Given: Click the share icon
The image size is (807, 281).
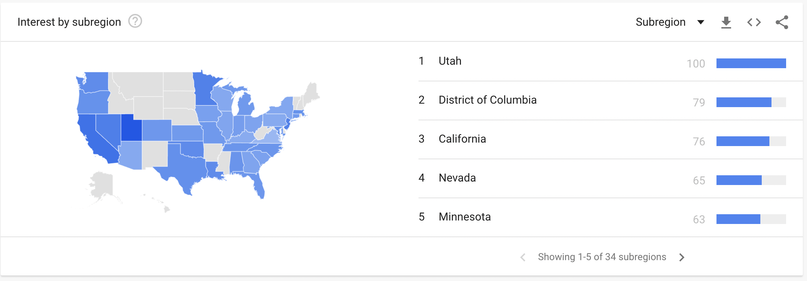Looking at the screenshot, I should click(782, 22).
